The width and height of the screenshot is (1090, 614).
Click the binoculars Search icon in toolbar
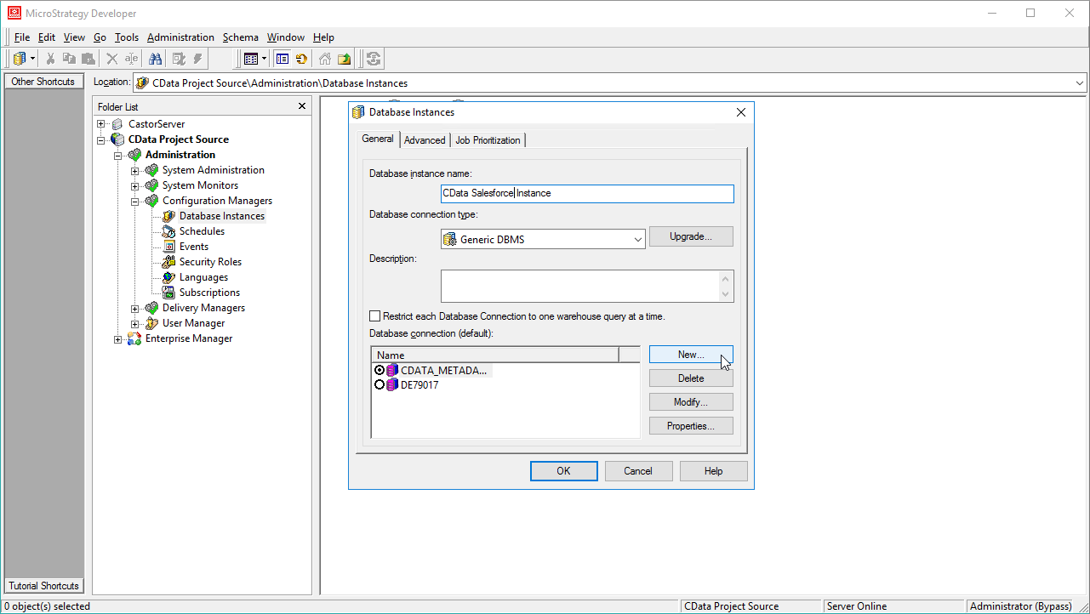[x=156, y=59]
